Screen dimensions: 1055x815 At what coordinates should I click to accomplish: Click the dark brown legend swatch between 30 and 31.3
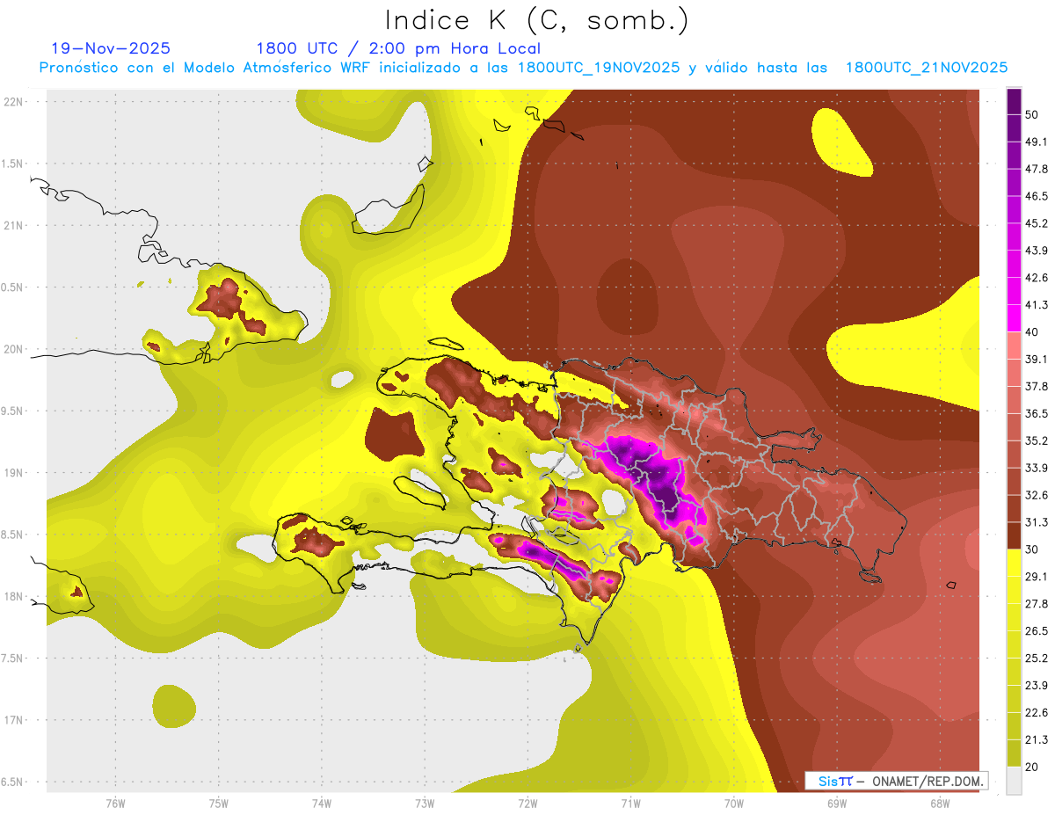click(1014, 535)
